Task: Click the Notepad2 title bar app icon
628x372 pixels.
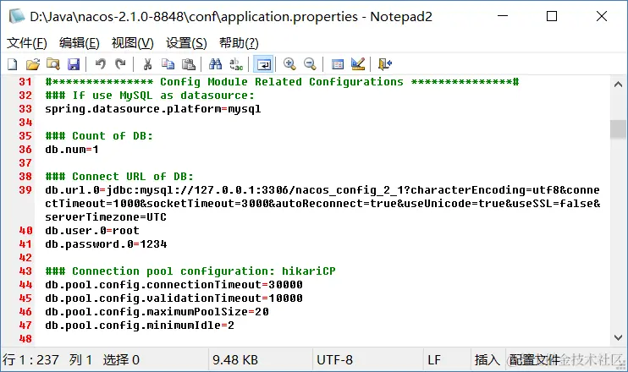Action: (17, 16)
